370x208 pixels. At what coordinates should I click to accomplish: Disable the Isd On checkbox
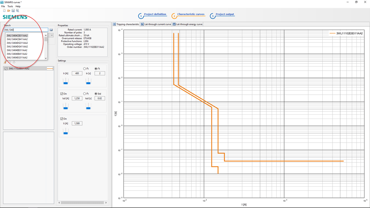[x=61, y=93]
